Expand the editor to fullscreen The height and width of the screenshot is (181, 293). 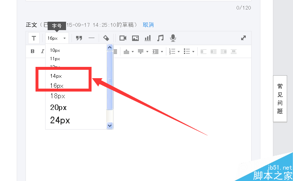pyautogui.click(x=244, y=38)
